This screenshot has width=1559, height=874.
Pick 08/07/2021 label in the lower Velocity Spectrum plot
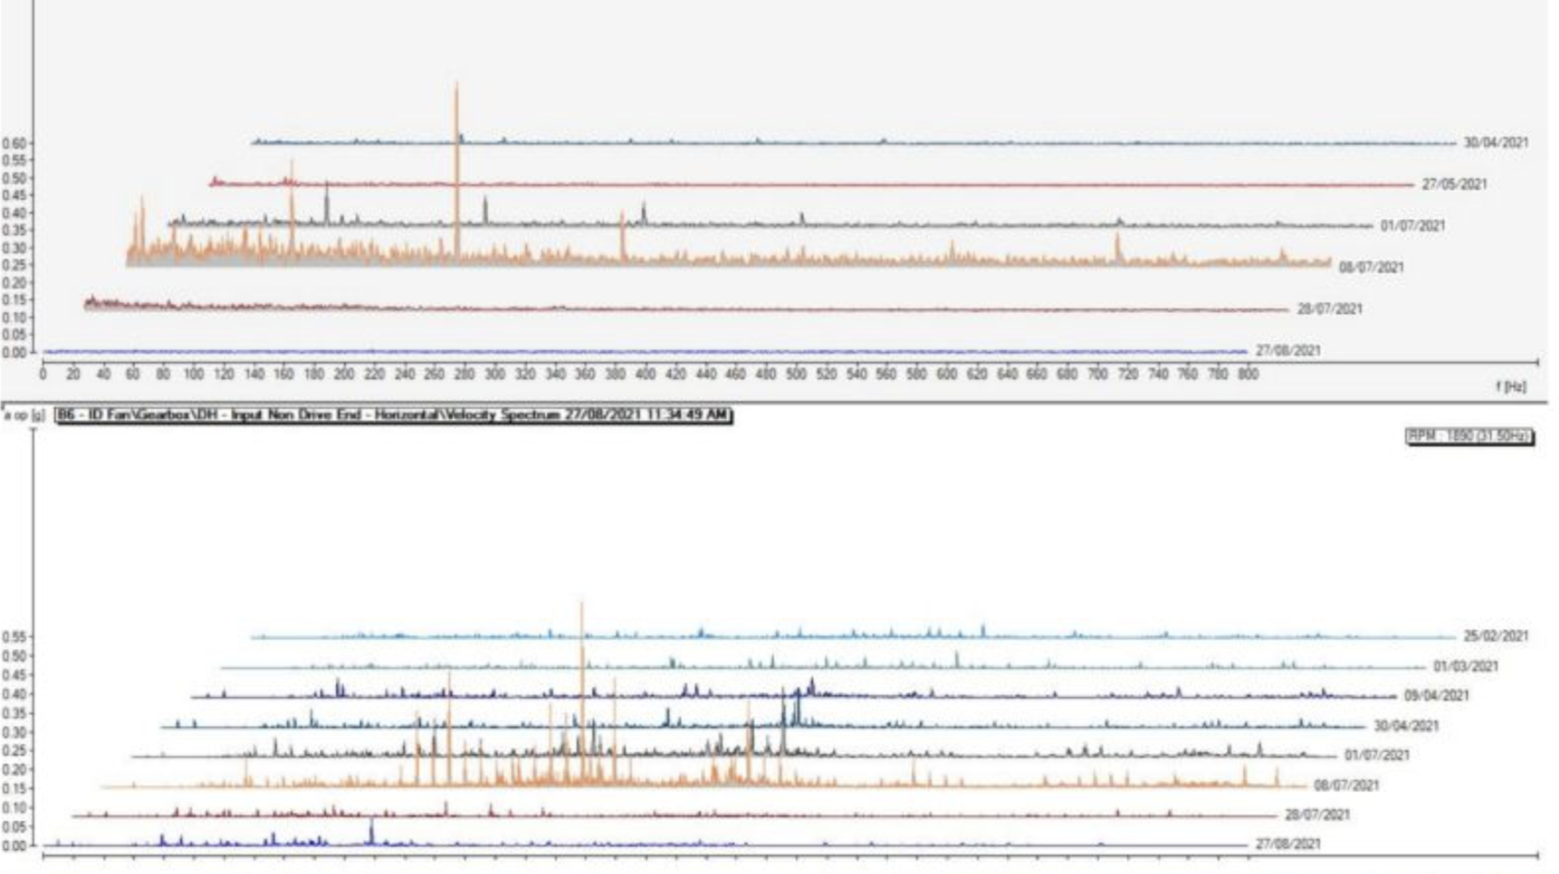1346,786
